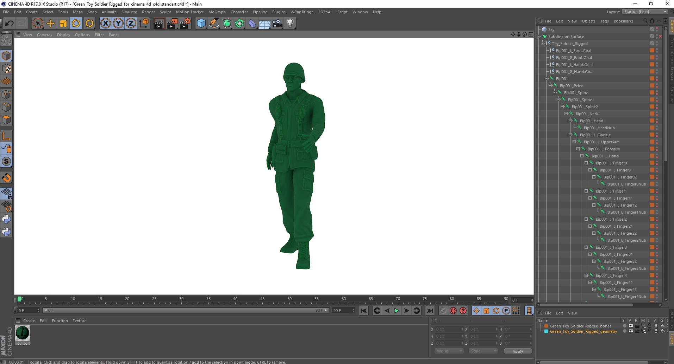The image size is (674, 364).
Task: Toggle Parameter keyframe P button
Action: click(506, 311)
